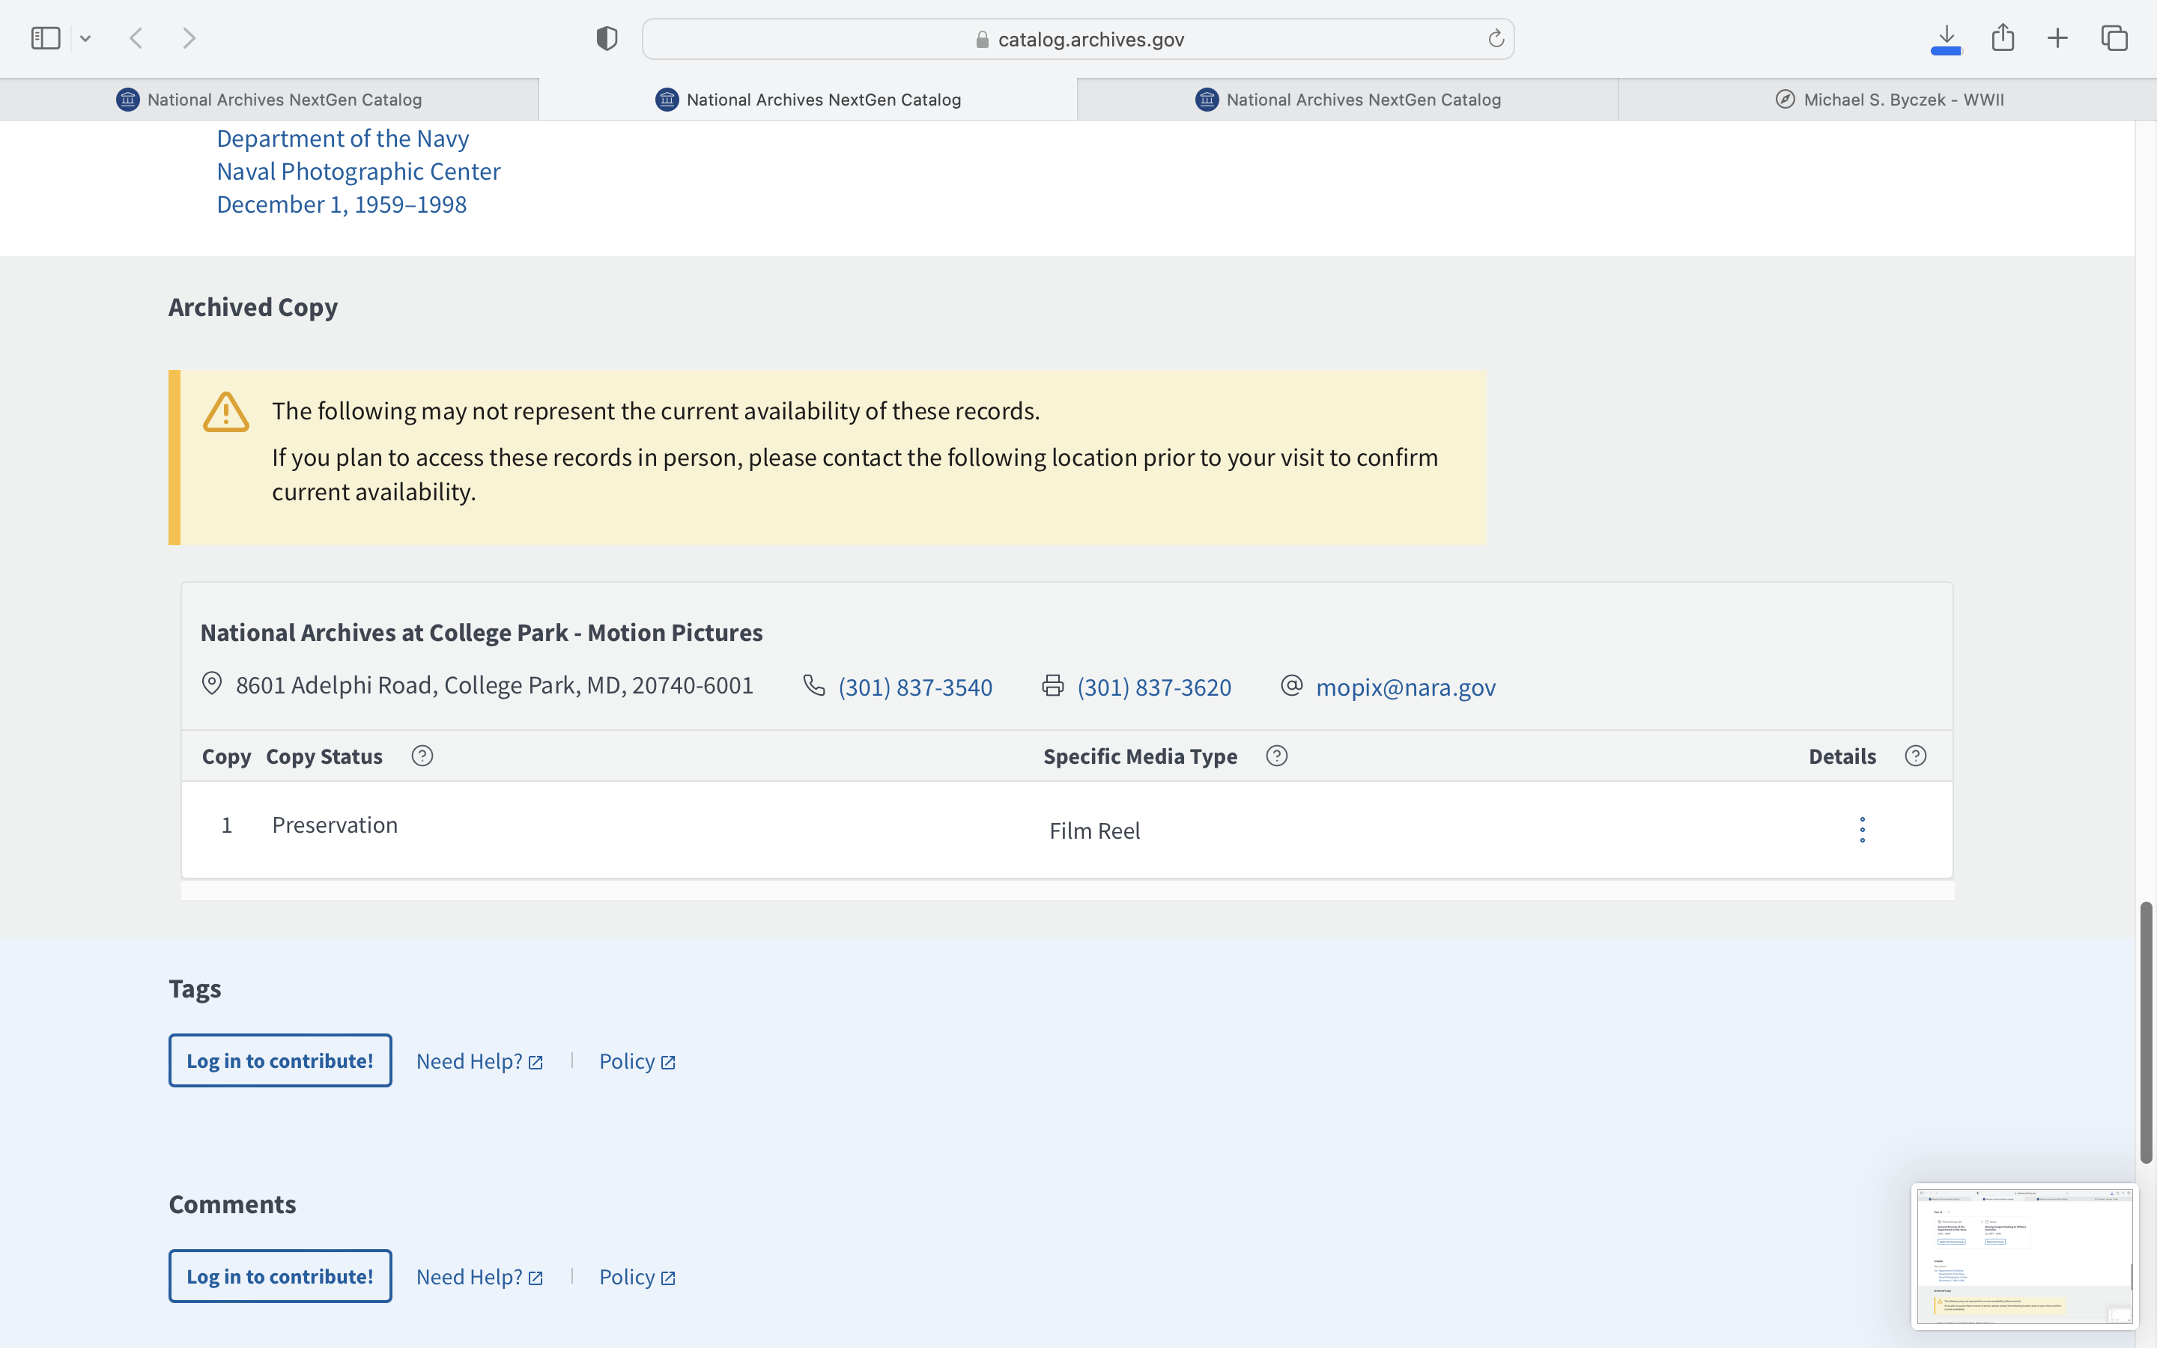Click the page's vertical scrollbar thumb
Screen dimensions: 2157x1348
(2146, 1031)
